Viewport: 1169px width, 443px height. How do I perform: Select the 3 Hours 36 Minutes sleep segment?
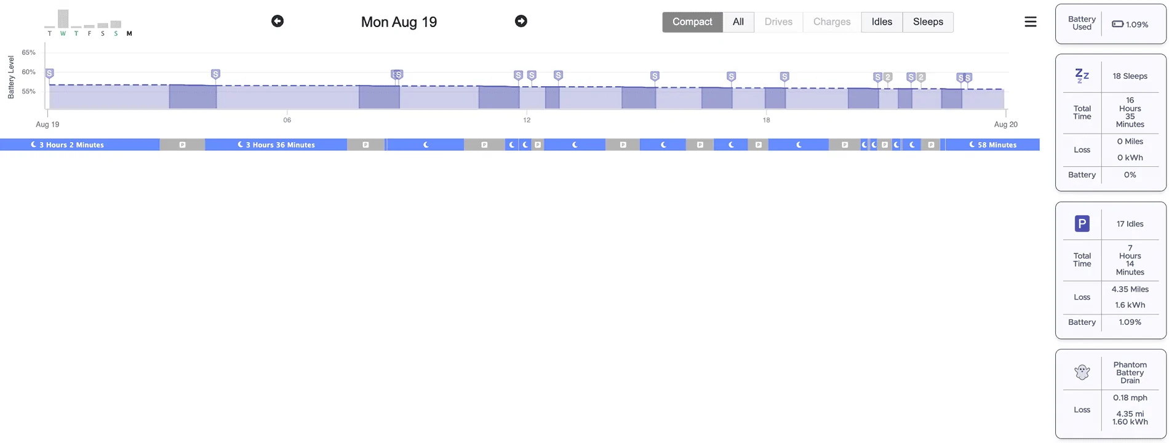(x=276, y=145)
